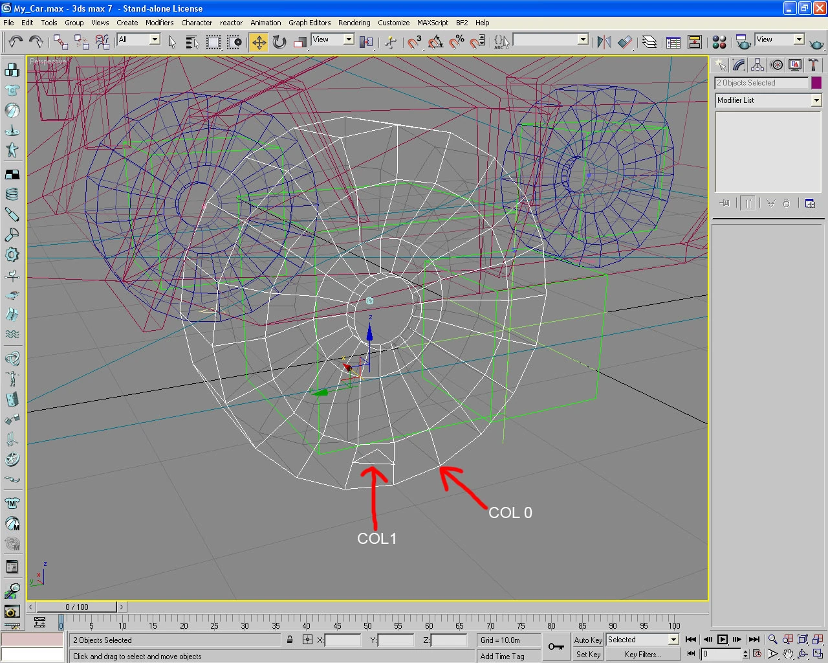Open the 'Selected' key filter dropdown
The image size is (828, 663).
click(x=673, y=640)
